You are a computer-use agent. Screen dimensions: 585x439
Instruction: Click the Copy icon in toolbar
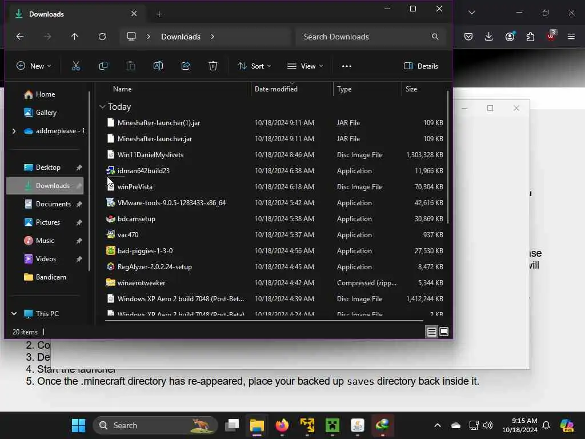(103, 66)
